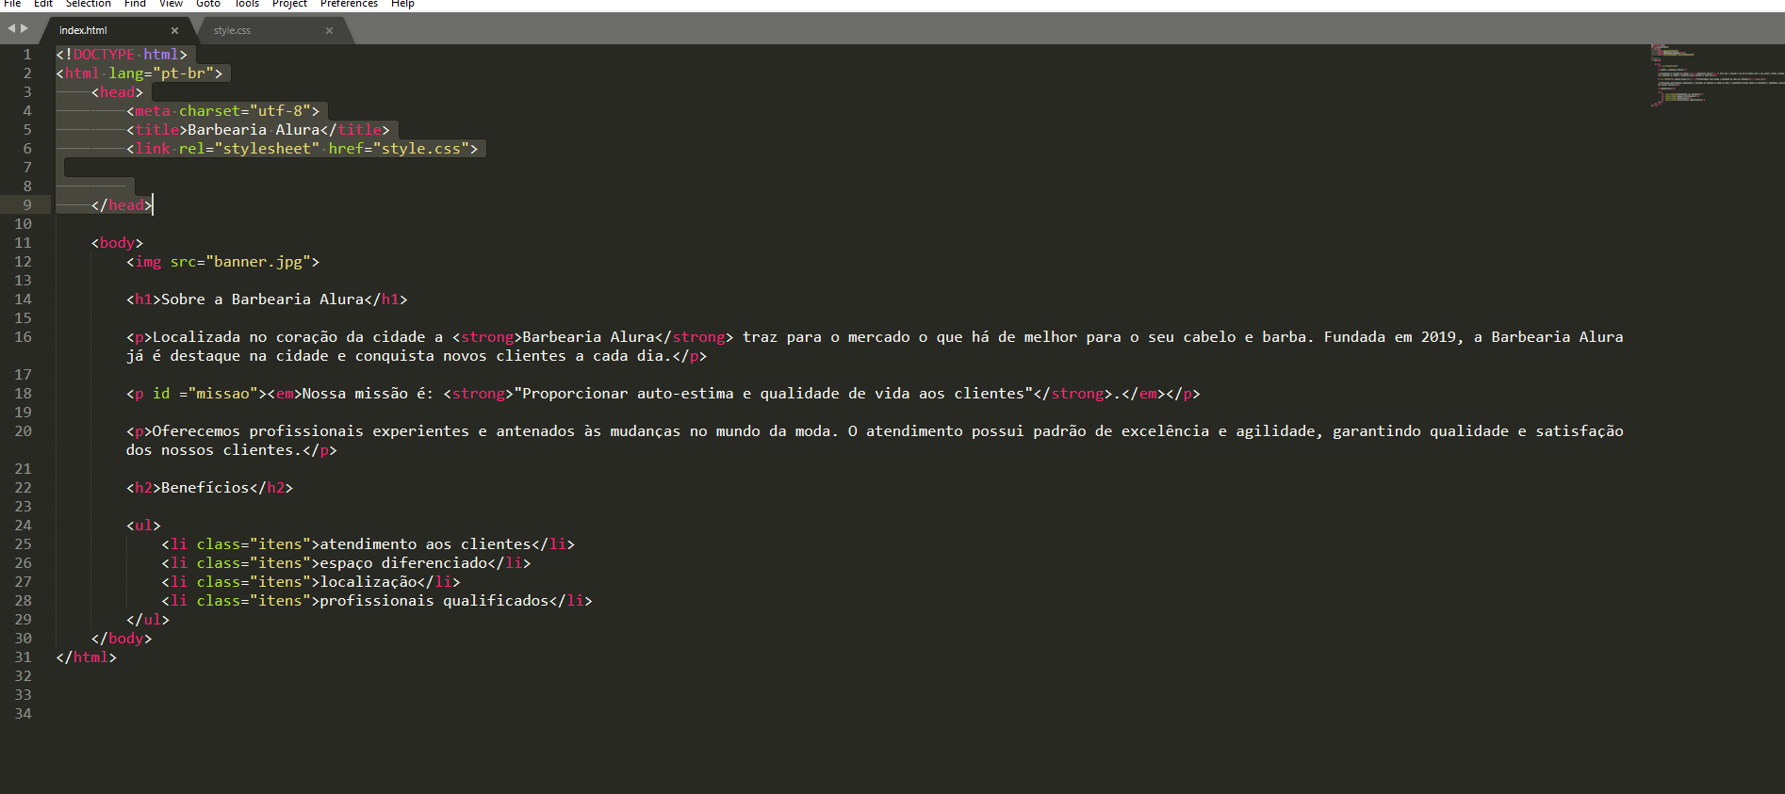Place cursor on DOCTYPE html declaration

(122, 55)
